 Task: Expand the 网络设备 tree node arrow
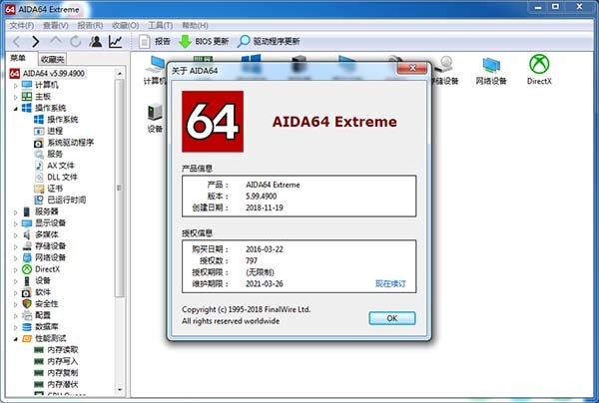click(x=16, y=258)
